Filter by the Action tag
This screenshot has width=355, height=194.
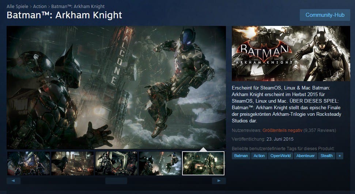tap(259, 156)
